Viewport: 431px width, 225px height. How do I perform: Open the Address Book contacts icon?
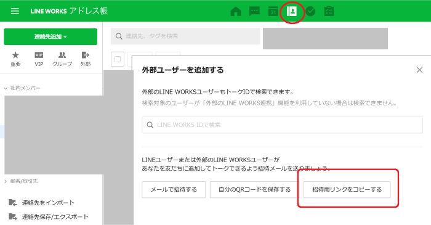(x=292, y=11)
